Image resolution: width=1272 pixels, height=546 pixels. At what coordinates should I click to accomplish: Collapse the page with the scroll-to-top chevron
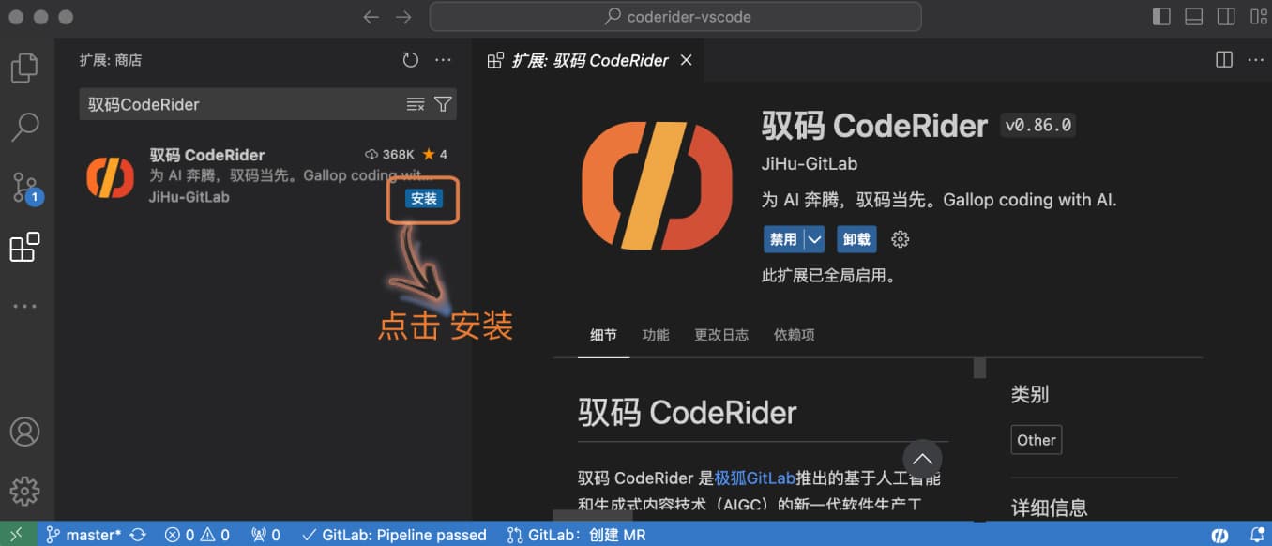(922, 459)
